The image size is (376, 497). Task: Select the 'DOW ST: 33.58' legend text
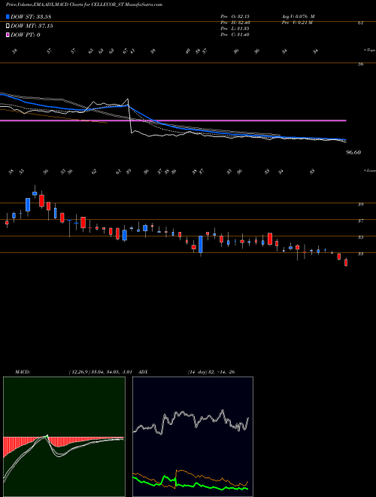31,17
